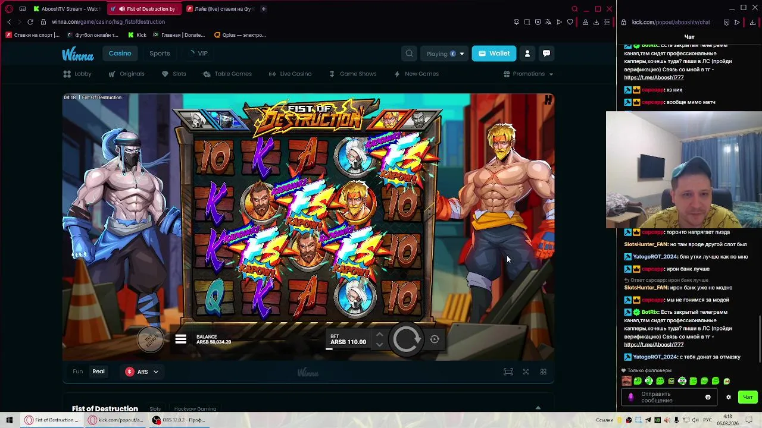
Task: Decrease the bet with the down arrow
Action: pyautogui.click(x=379, y=345)
